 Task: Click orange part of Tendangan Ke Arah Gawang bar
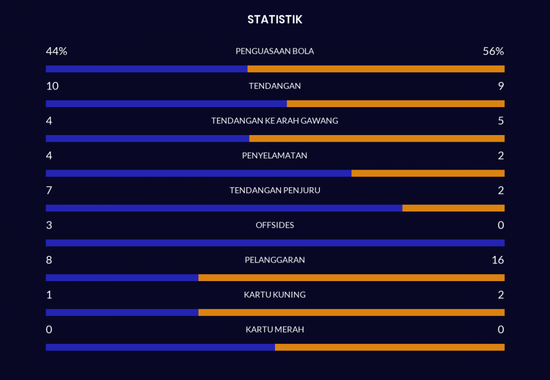point(377,138)
